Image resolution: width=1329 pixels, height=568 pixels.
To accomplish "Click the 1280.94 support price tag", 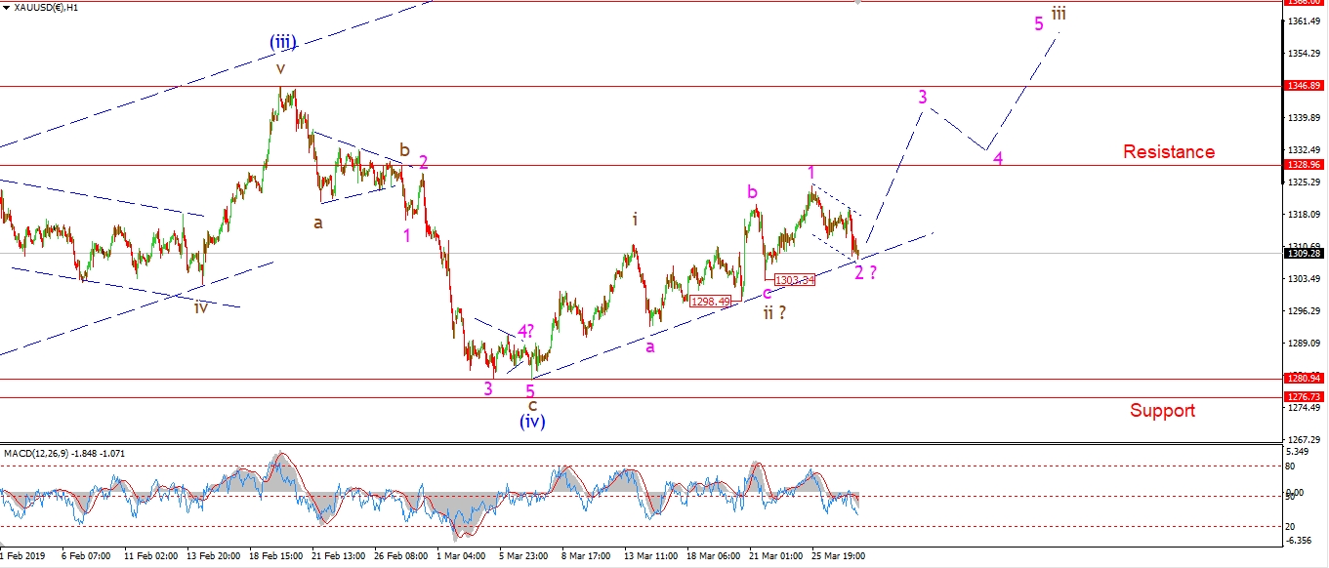I will pyautogui.click(x=1306, y=379).
